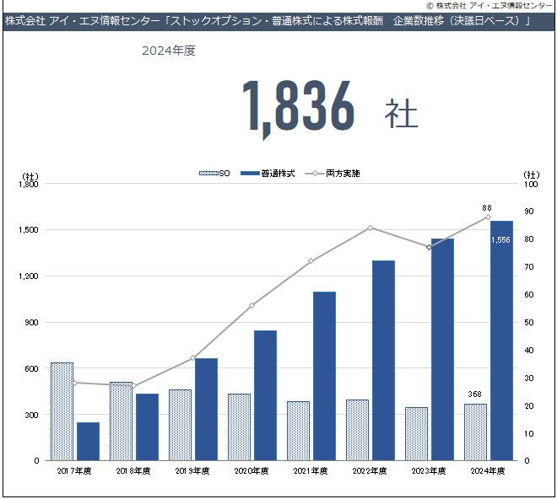Click the 2018年度 x-axis label
Viewport: 557px width, 499px height.
coord(133,471)
